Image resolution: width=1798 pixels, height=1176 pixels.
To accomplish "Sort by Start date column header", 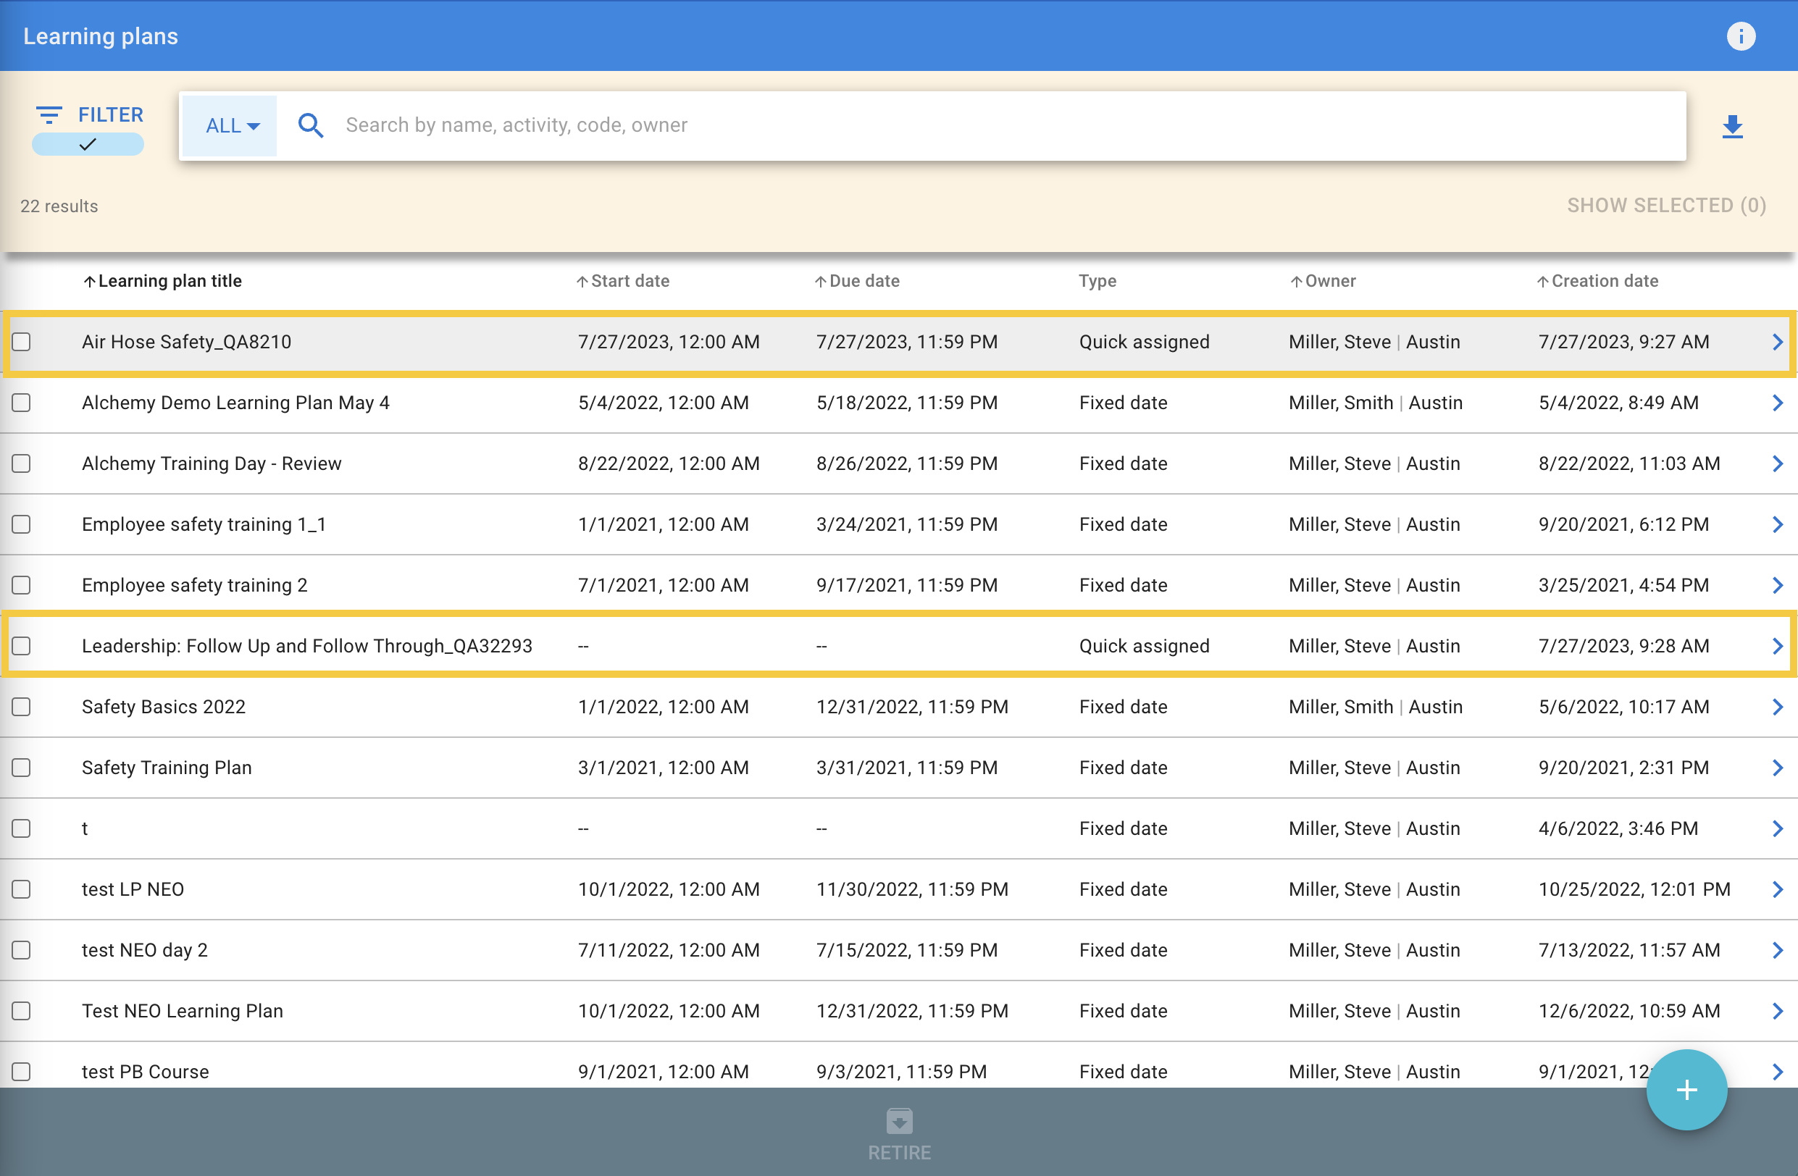I will point(630,281).
